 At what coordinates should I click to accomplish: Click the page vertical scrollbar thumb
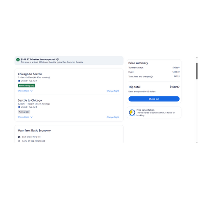tap(197, 71)
